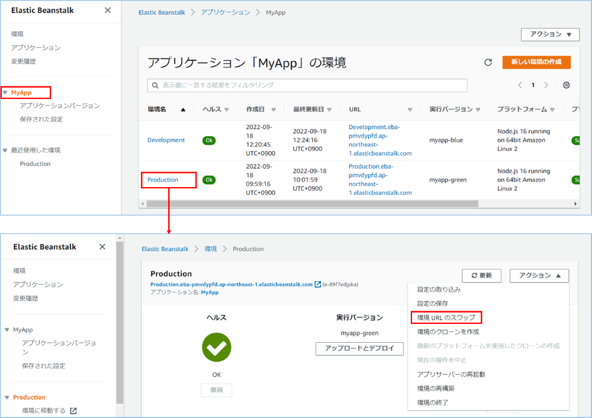592x418 pixels.
Task: Go to previous page arrow in pagination
Action: tap(520, 85)
